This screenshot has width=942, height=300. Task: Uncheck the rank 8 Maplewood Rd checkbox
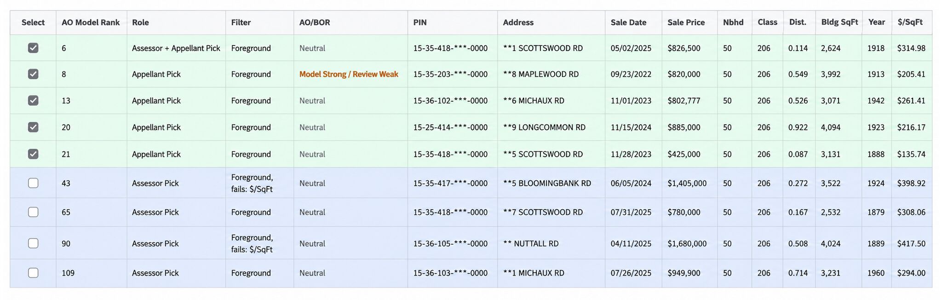[33, 74]
